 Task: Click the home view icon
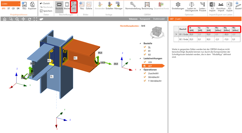click(x=4, y=19)
